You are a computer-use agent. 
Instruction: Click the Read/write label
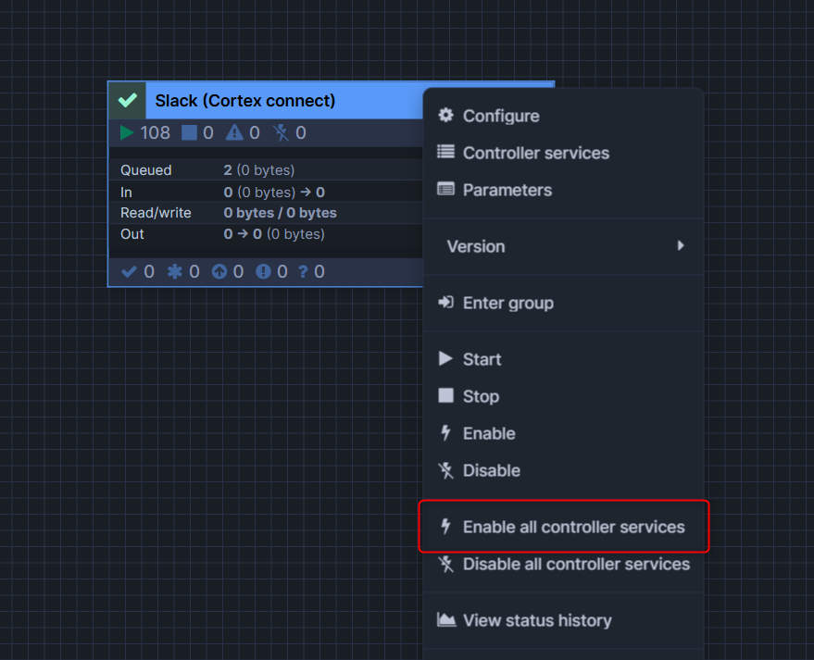coord(156,213)
